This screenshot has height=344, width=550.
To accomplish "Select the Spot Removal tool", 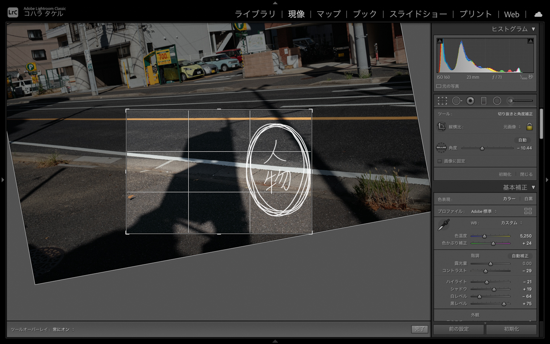I will click(x=456, y=101).
